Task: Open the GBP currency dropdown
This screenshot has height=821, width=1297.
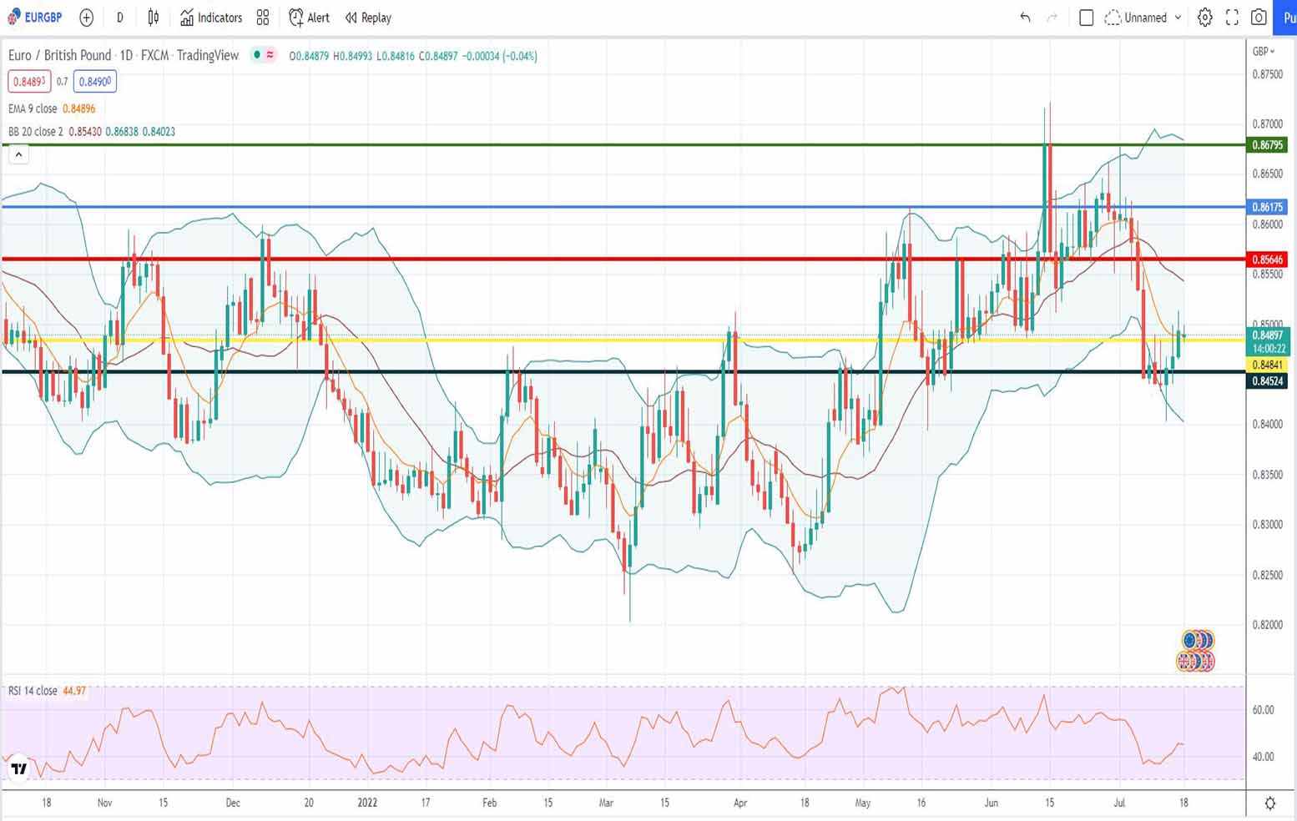Action: (1263, 52)
